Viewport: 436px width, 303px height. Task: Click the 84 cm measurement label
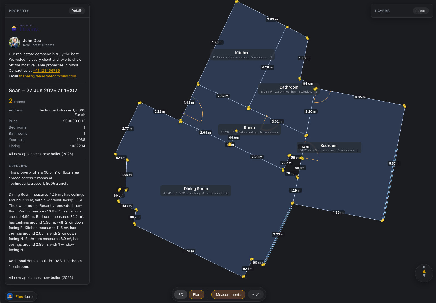click(x=308, y=83)
